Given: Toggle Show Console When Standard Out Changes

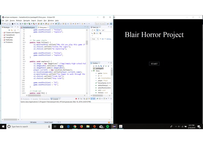Looking at the screenshot, I should point(92,99).
